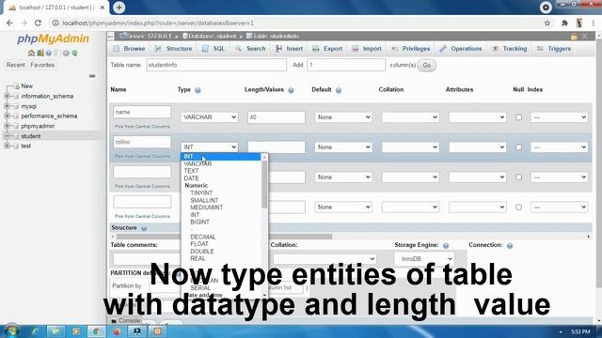Click the Type column help icon
This screenshot has width=602, height=338.
[x=198, y=90]
